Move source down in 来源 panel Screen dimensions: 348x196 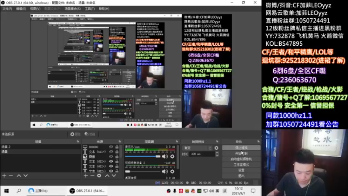point(114,176)
